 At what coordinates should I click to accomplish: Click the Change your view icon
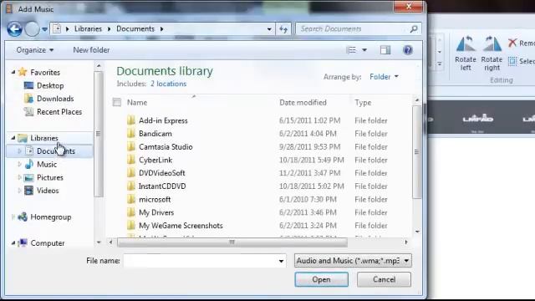[351, 50]
